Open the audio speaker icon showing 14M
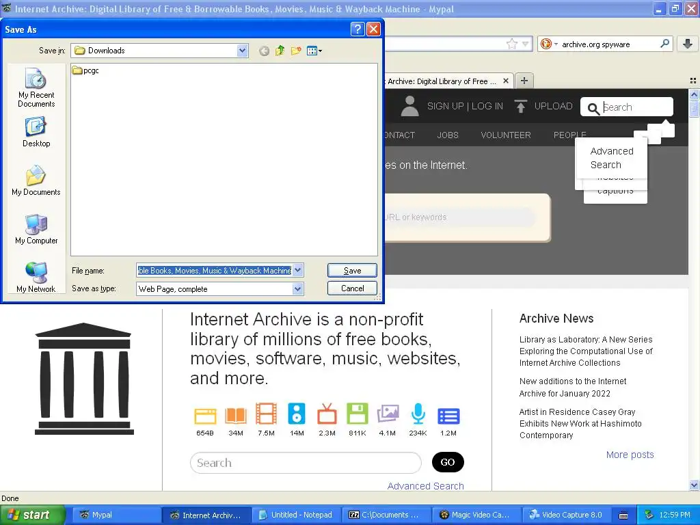Image resolution: width=700 pixels, height=525 pixels. pos(297,414)
